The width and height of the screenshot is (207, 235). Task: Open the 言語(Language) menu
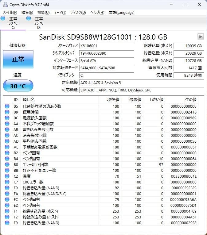tap(122, 13)
